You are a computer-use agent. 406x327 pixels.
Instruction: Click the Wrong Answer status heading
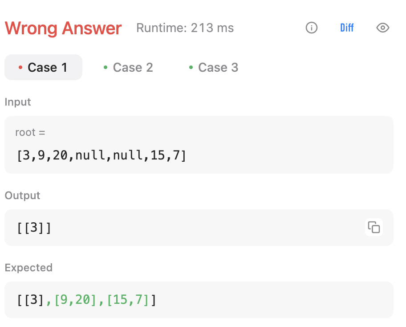[63, 28]
